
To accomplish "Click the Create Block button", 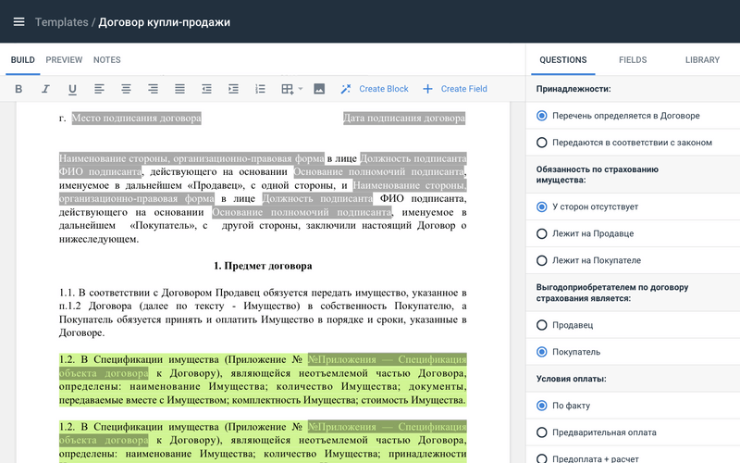I will tap(374, 89).
